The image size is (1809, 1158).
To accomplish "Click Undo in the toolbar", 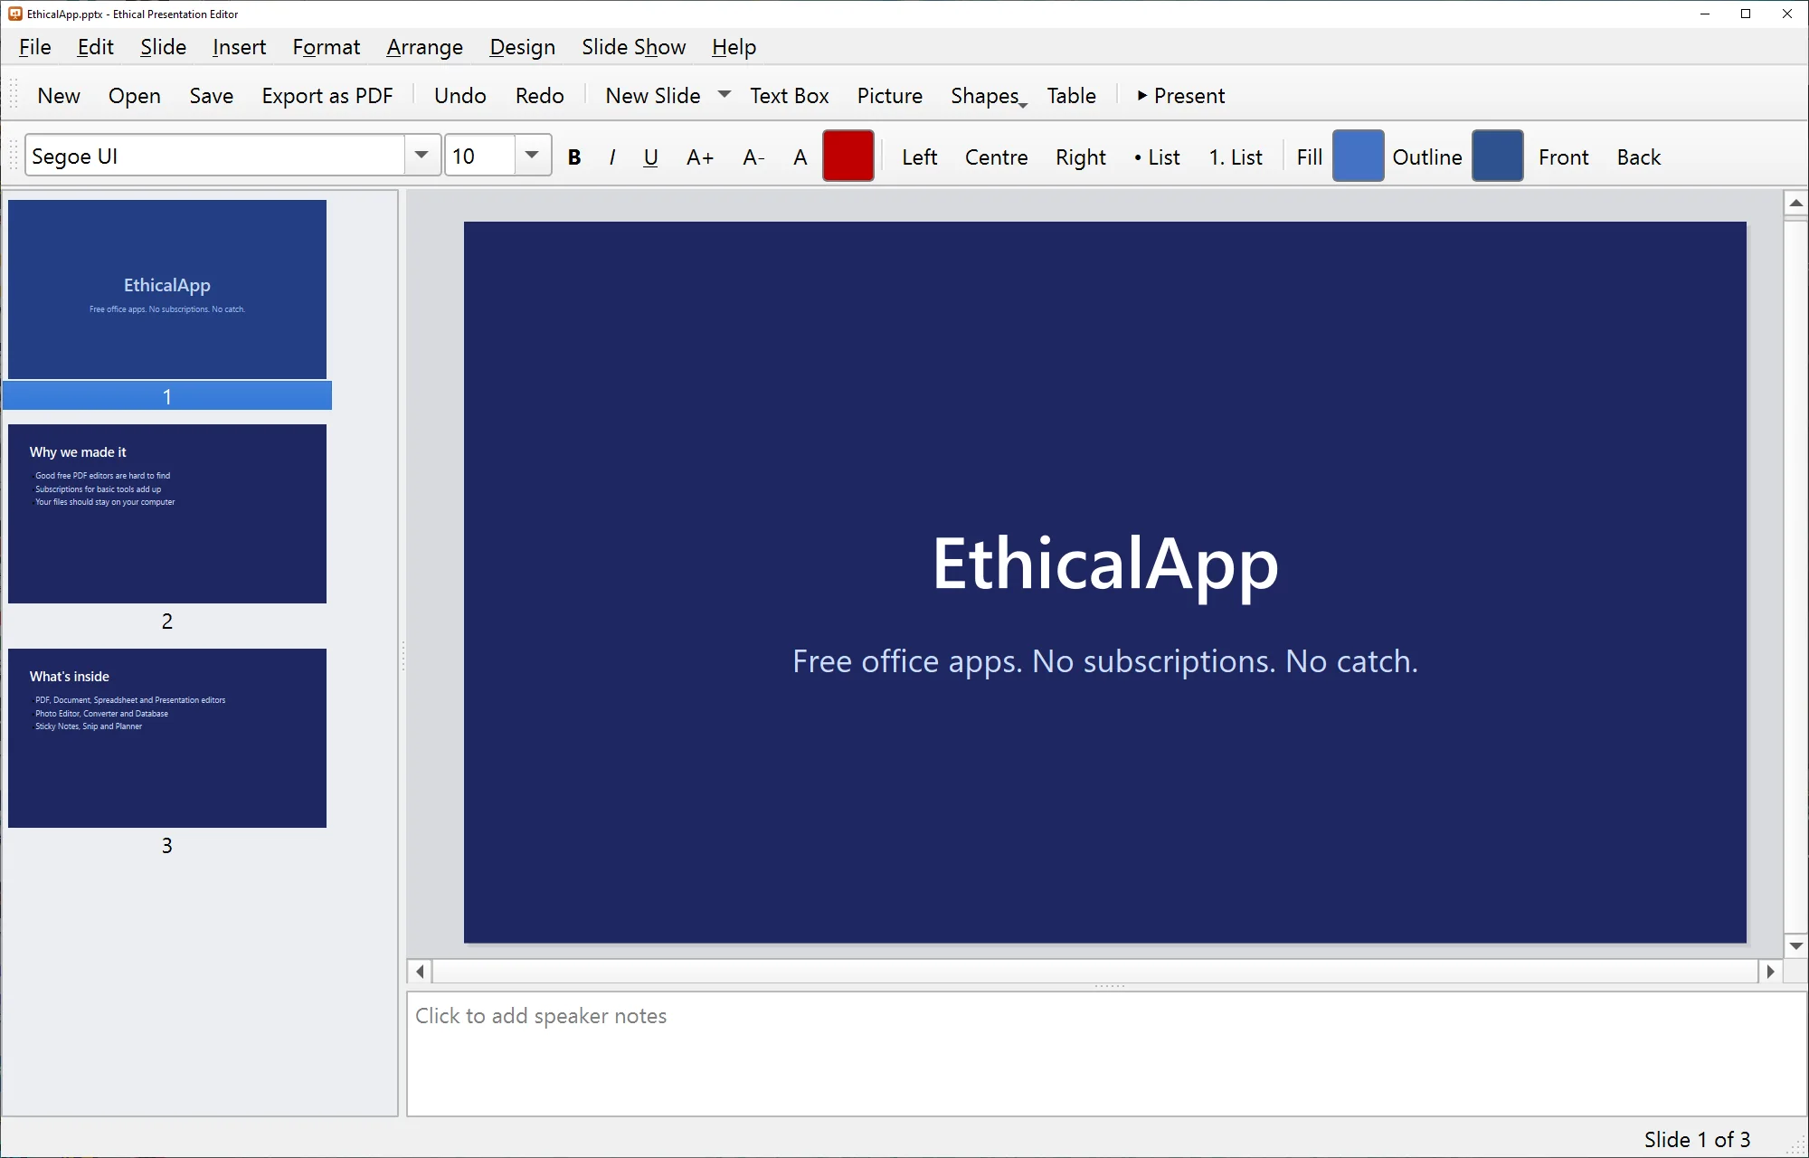I will coord(459,95).
